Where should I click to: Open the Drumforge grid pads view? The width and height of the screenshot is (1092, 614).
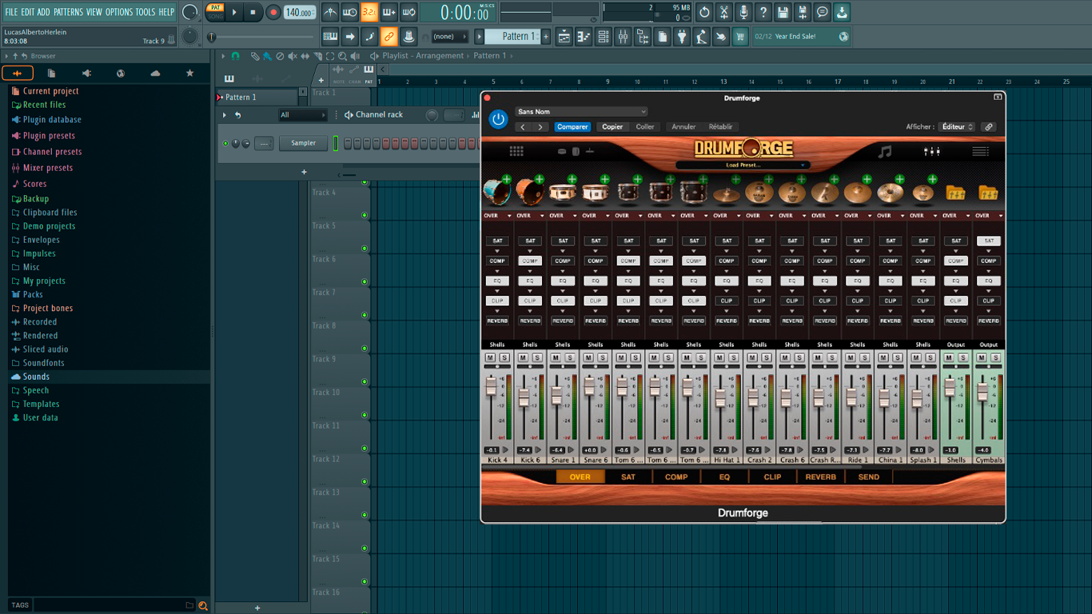[x=516, y=151]
